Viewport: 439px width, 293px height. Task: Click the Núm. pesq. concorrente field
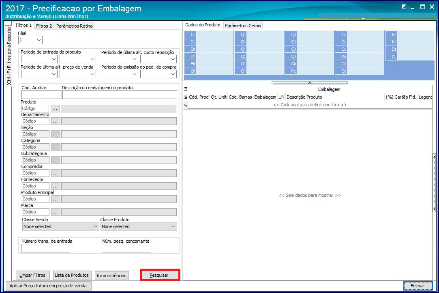126,248
